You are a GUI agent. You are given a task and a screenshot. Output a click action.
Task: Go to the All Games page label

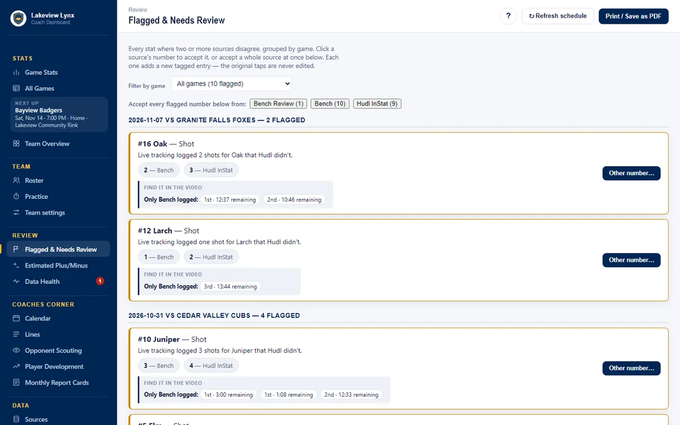coord(40,88)
